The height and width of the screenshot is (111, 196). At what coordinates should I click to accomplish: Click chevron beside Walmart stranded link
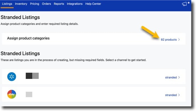pos(179,78)
